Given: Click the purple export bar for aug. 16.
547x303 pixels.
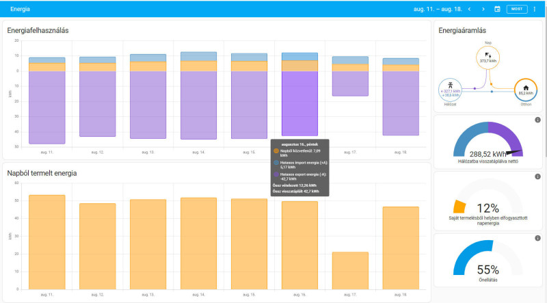Looking at the screenshot, I should [299, 103].
